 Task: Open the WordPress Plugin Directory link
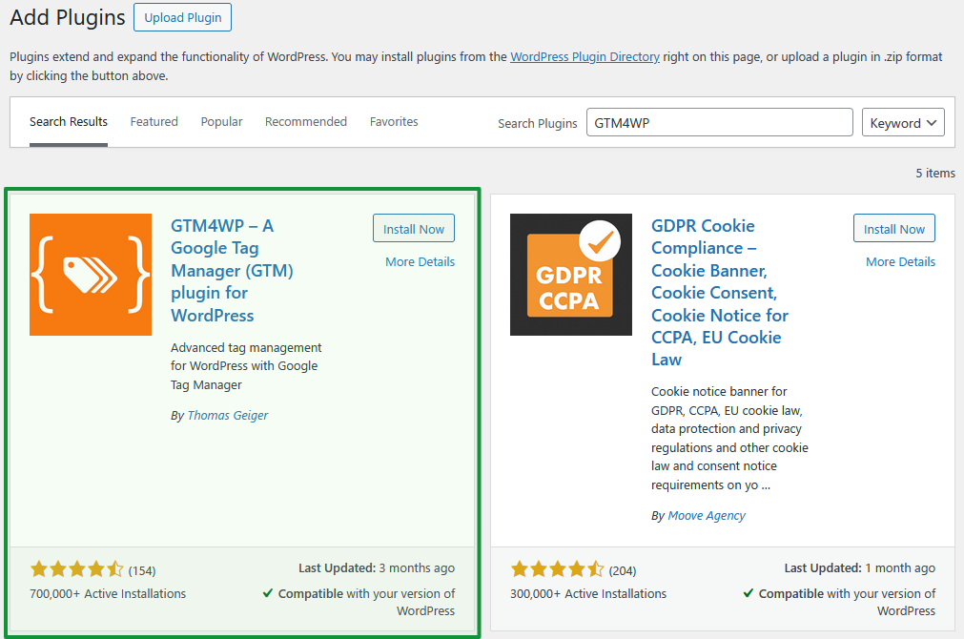point(585,57)
